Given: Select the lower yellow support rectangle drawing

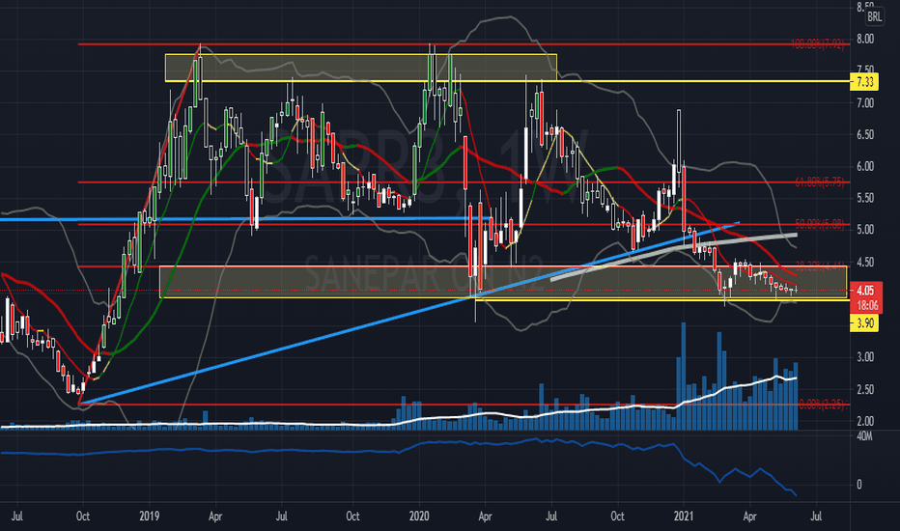Looking at the screenshot, I should pyautogui.click(x=503, y=282).
